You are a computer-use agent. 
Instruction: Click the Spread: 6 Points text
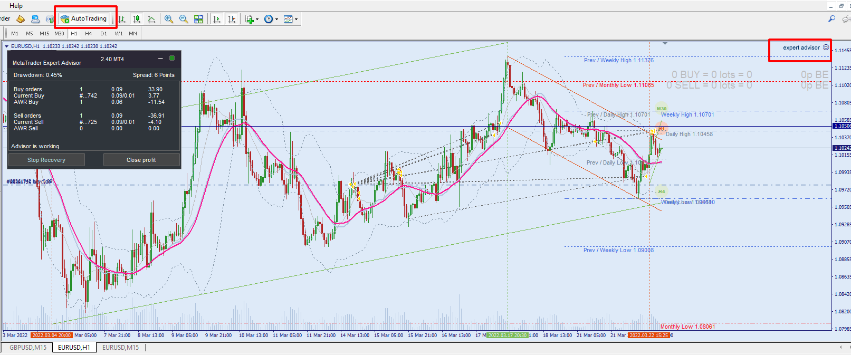coord(154,75)
